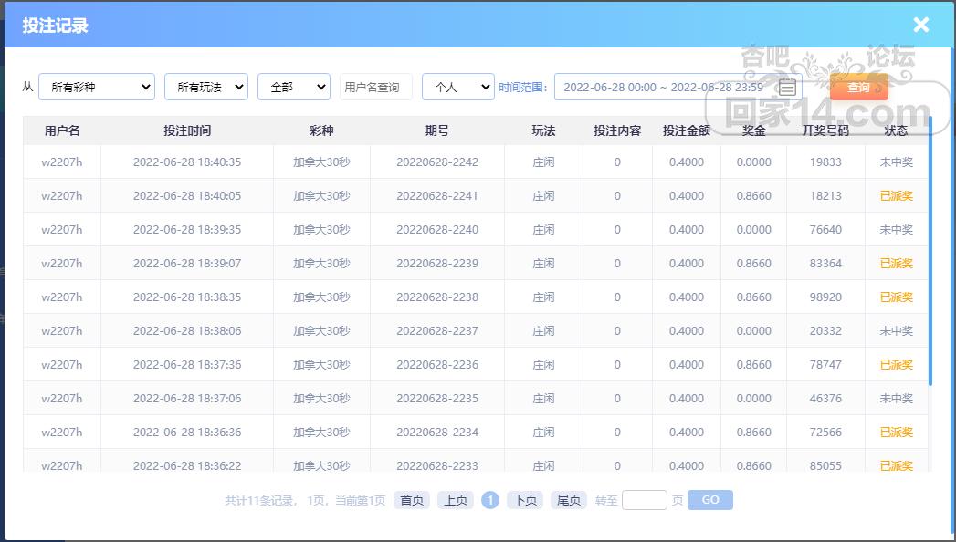Jump to 尾页 last page
The width and height of the screenshot is (956, 542).
(568, 500)
